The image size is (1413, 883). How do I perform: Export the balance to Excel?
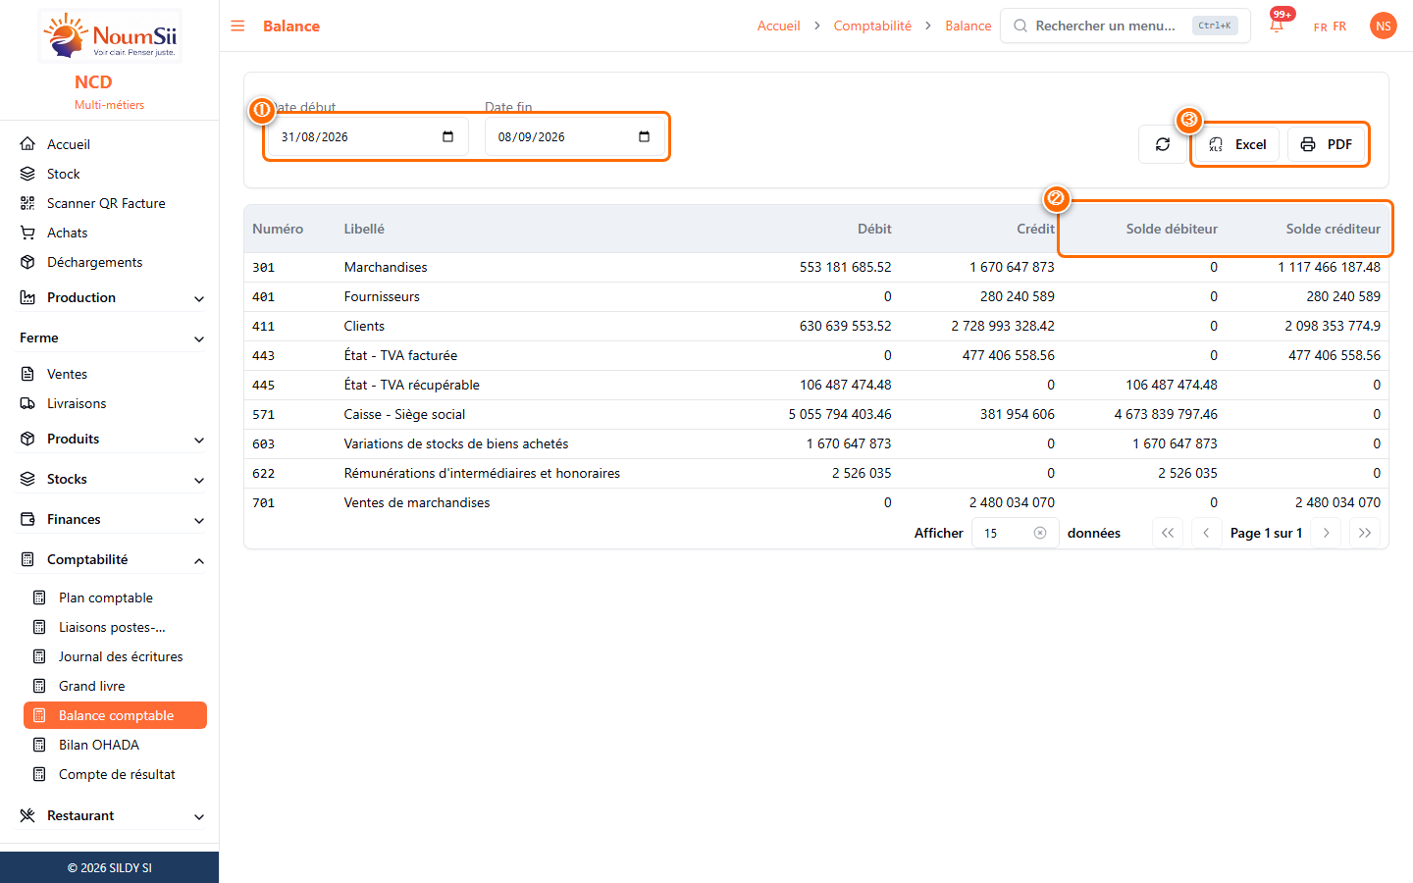point(1237,144)
